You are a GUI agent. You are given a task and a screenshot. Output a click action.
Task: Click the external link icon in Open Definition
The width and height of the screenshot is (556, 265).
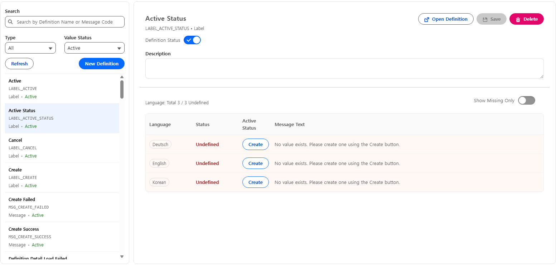426,19
